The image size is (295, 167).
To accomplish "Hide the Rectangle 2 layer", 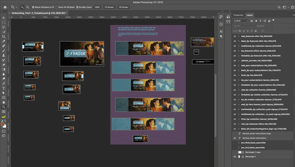I will (235, 156).
